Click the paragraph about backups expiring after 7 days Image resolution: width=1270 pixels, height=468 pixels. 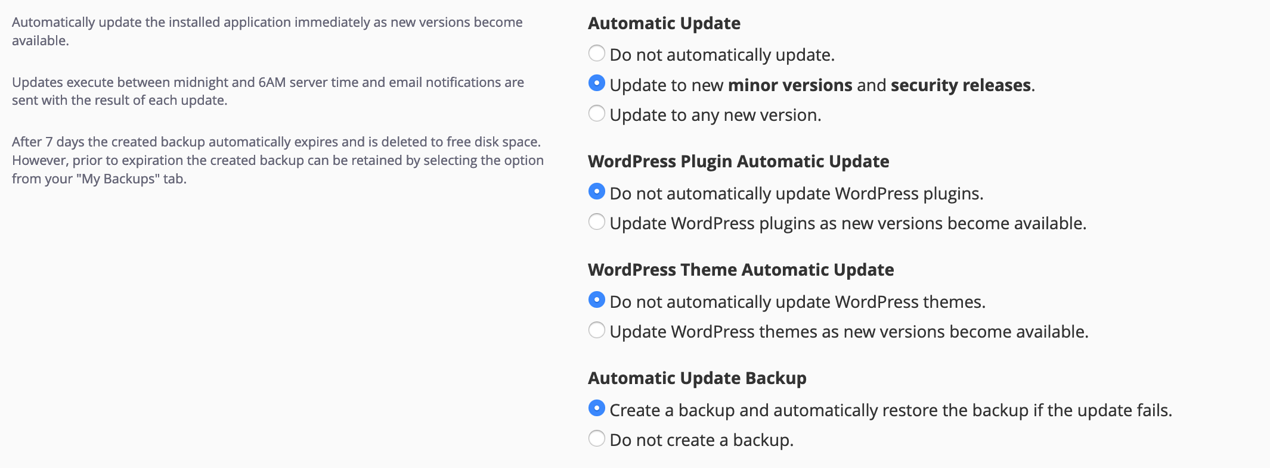pyautogui.click(x=277, y=160)
